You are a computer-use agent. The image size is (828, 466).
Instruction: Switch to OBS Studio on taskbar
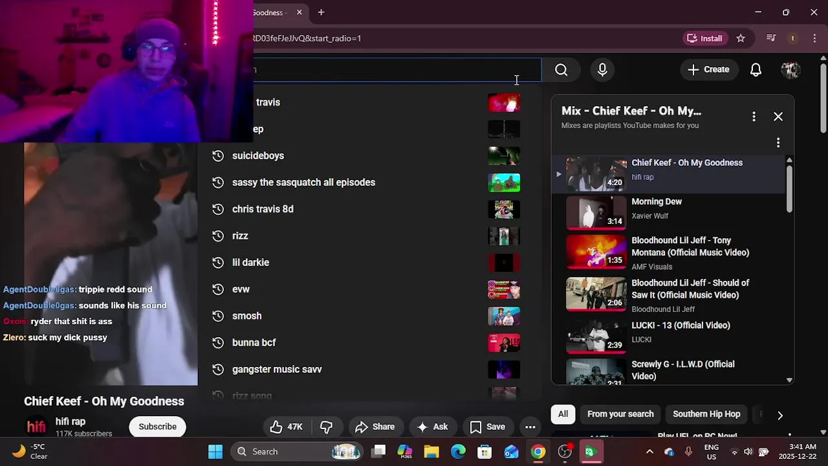(565, 452)
